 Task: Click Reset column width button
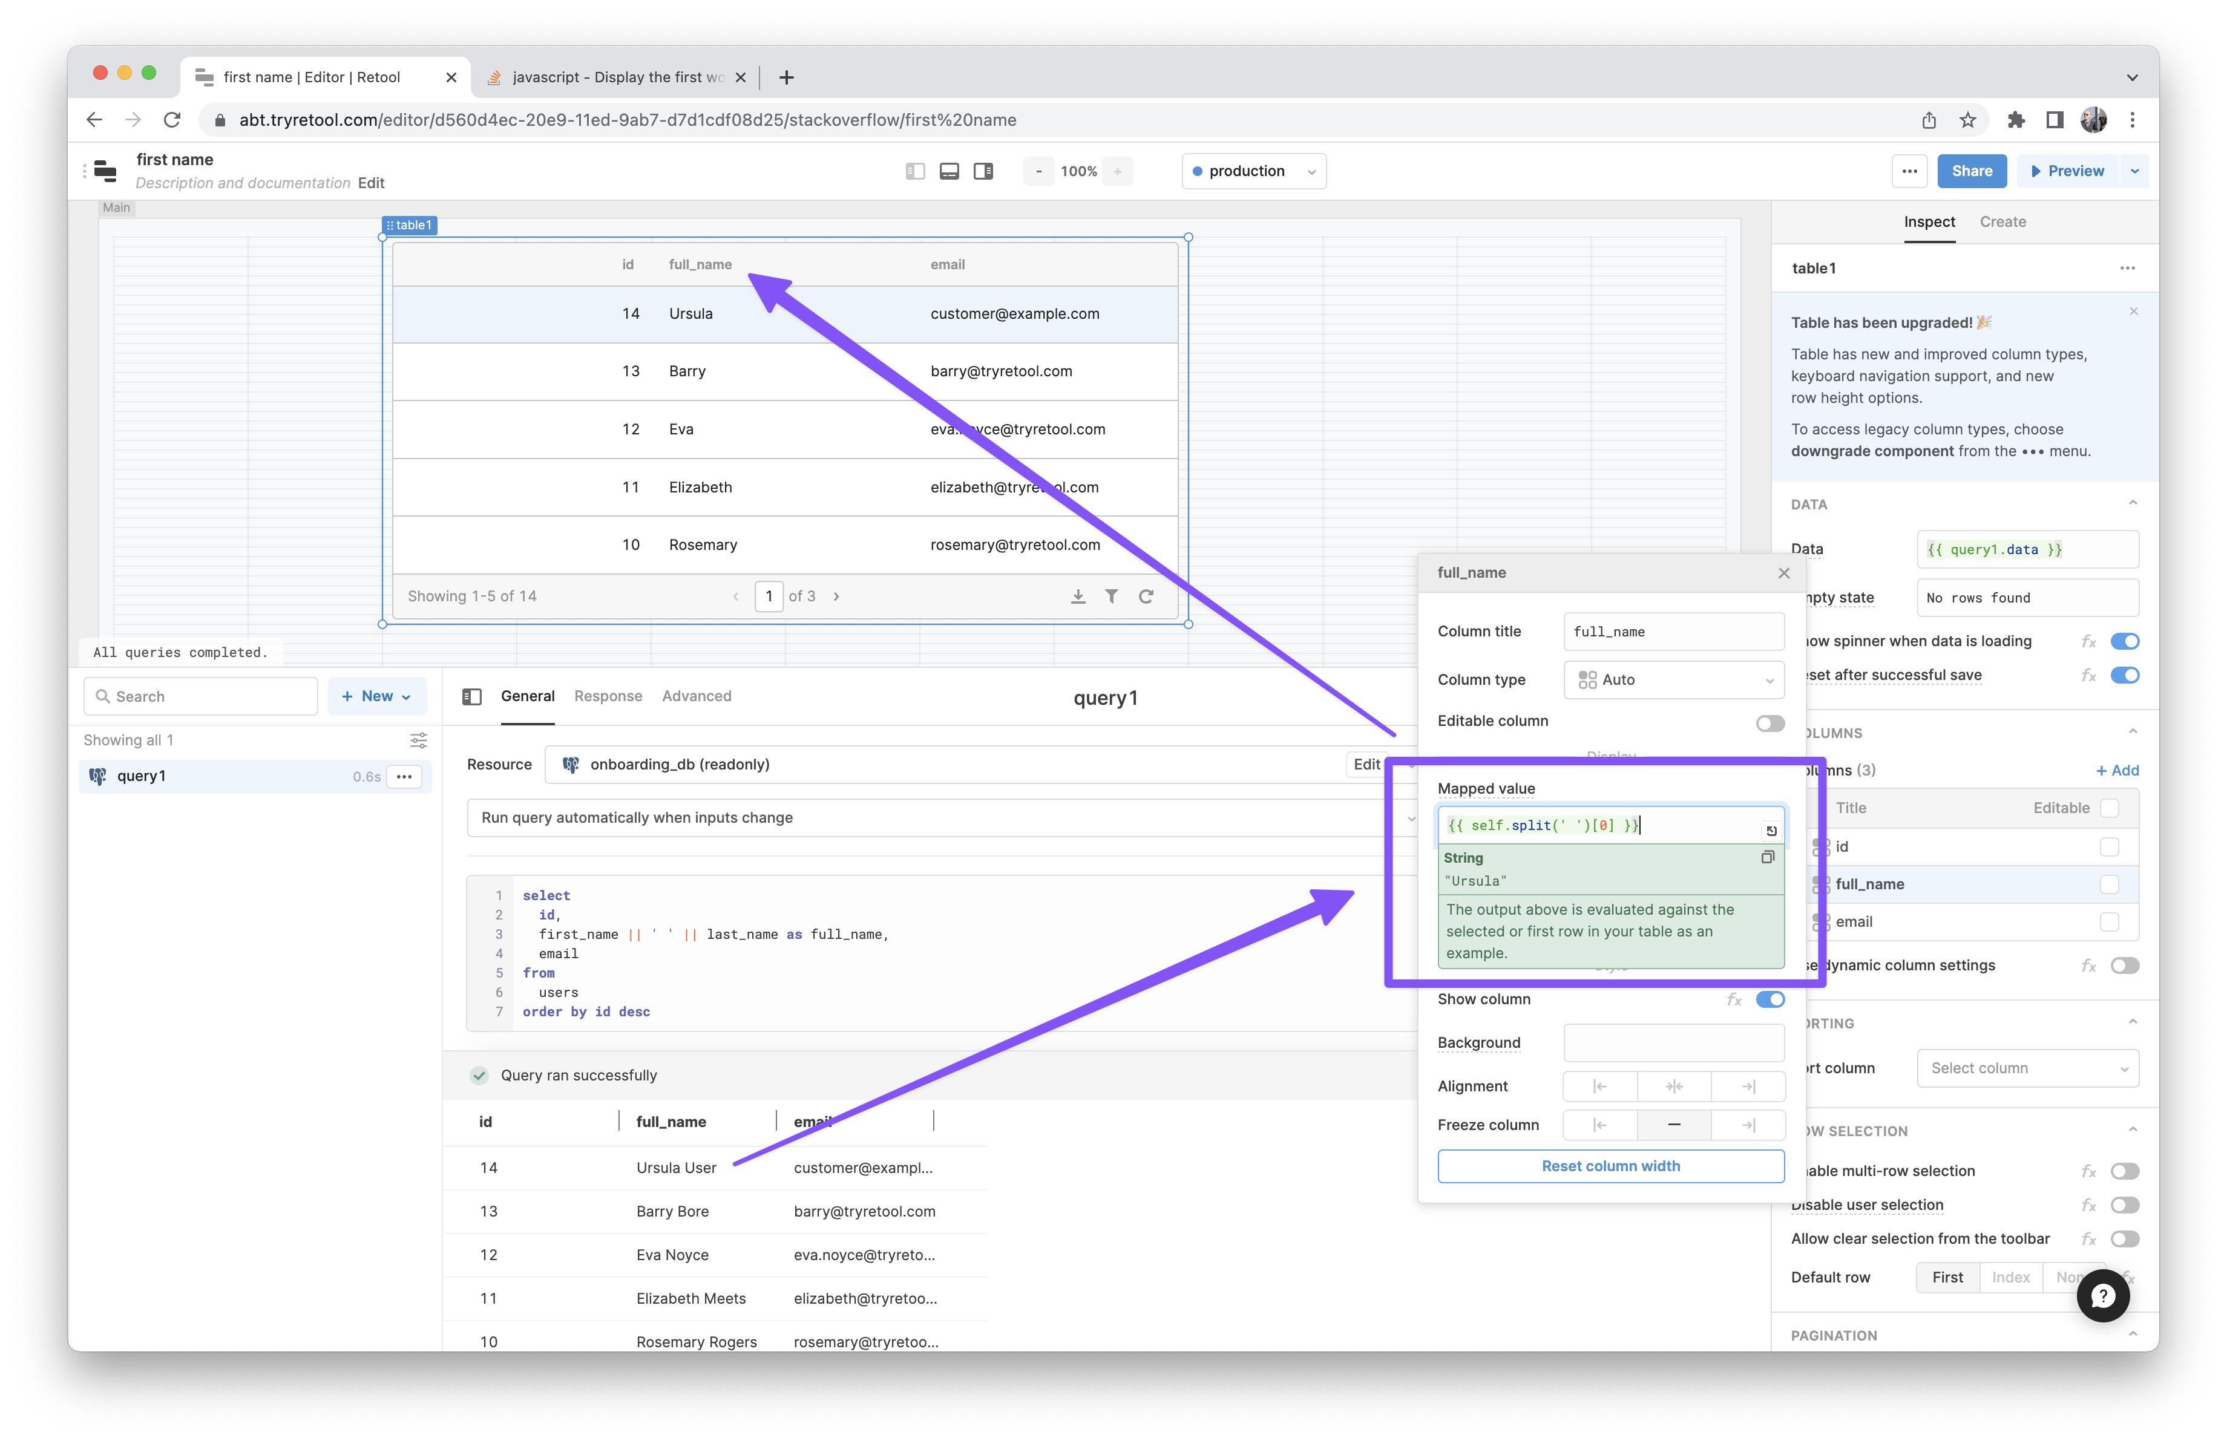pos(1610,1166)
